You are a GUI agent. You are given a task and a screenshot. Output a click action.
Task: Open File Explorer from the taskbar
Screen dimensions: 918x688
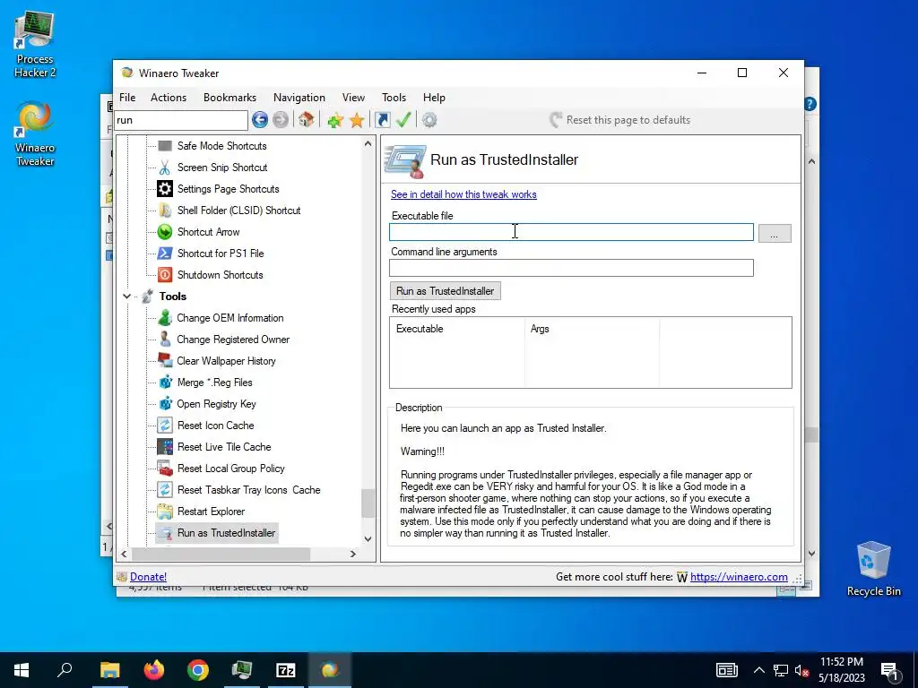110,670
